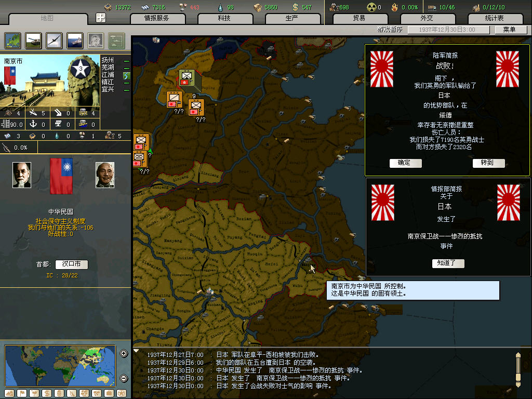Click the oil value 98 with droplet

pos(230,7)
